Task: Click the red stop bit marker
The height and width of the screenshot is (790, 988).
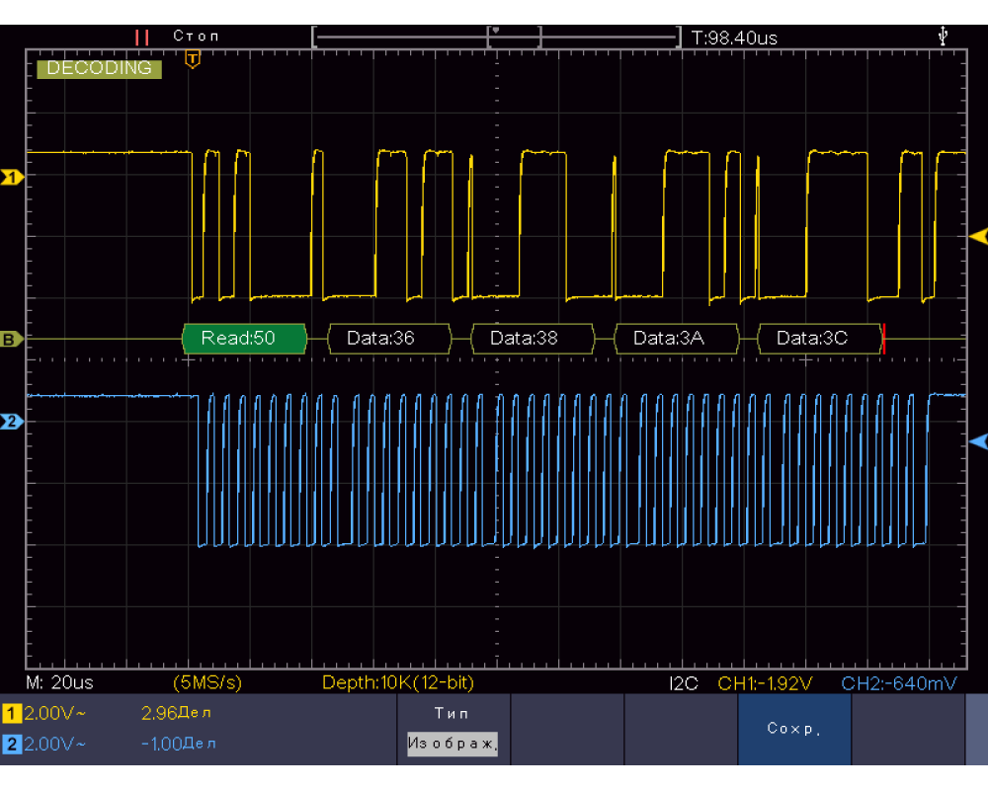Action: point(884,339)
